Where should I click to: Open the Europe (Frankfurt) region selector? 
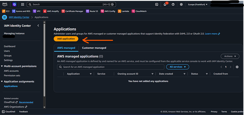[198, 5]
